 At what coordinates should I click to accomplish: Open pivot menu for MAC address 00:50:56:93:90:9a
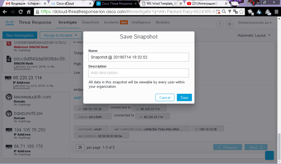coord(126,135)
